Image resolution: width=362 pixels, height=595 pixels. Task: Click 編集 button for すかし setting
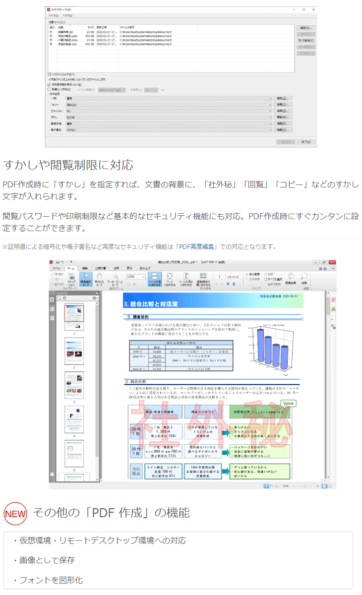tap(284, 118)
